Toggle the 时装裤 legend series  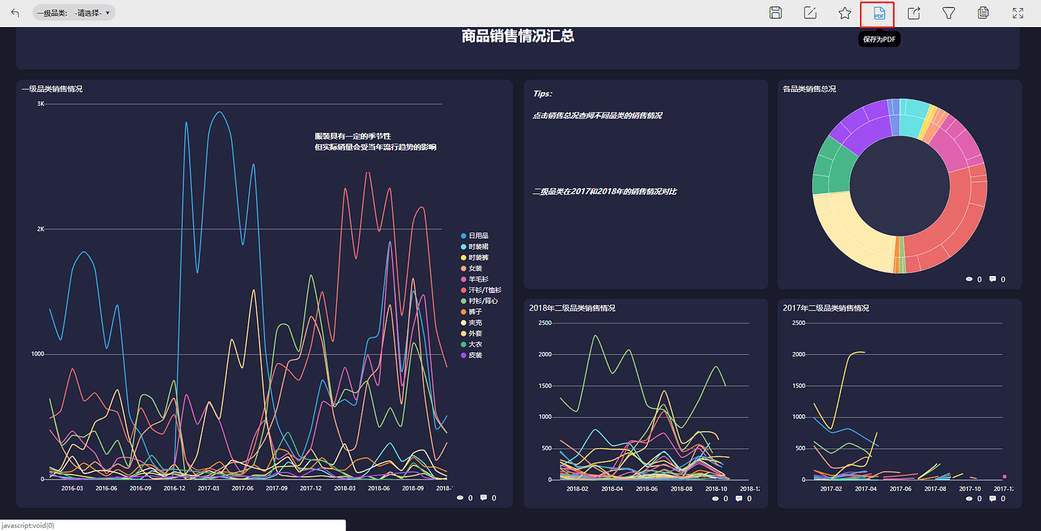coord(474,257)
